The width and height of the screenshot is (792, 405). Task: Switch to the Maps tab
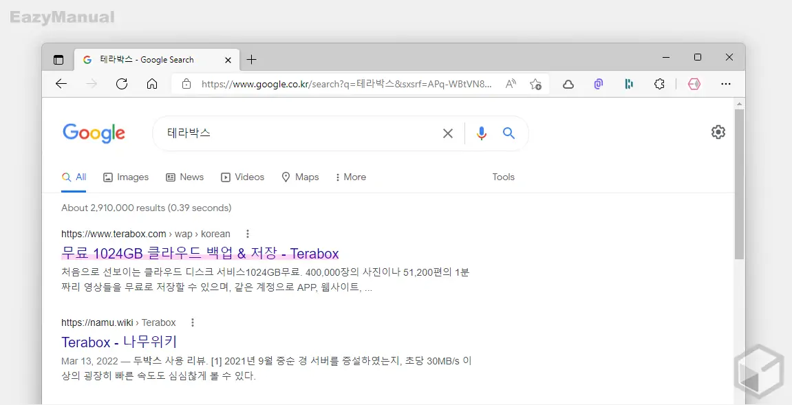coord(300,177)
